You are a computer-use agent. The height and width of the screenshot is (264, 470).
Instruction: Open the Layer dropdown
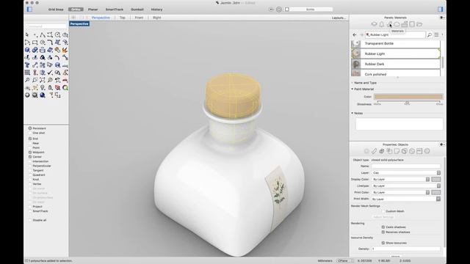pos(406,173)
